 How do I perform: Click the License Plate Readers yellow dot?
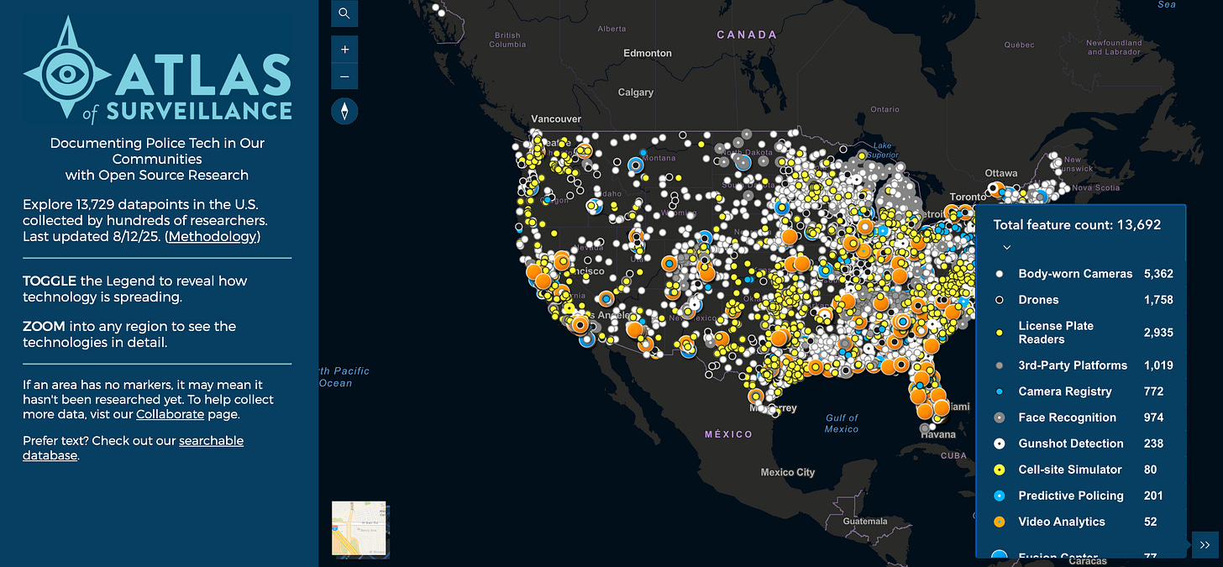(x=999, y=333)
